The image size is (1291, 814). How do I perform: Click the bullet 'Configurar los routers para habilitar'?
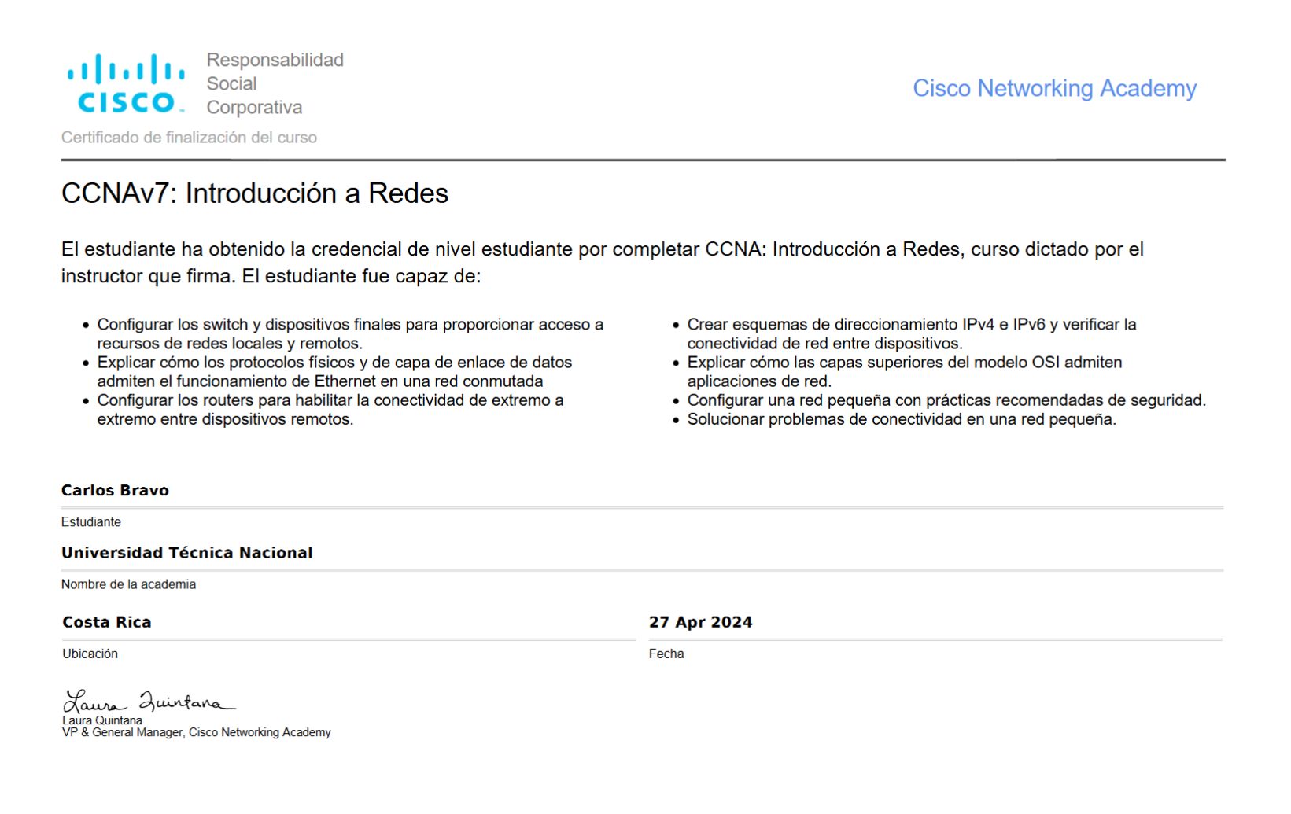pos(330,410)
